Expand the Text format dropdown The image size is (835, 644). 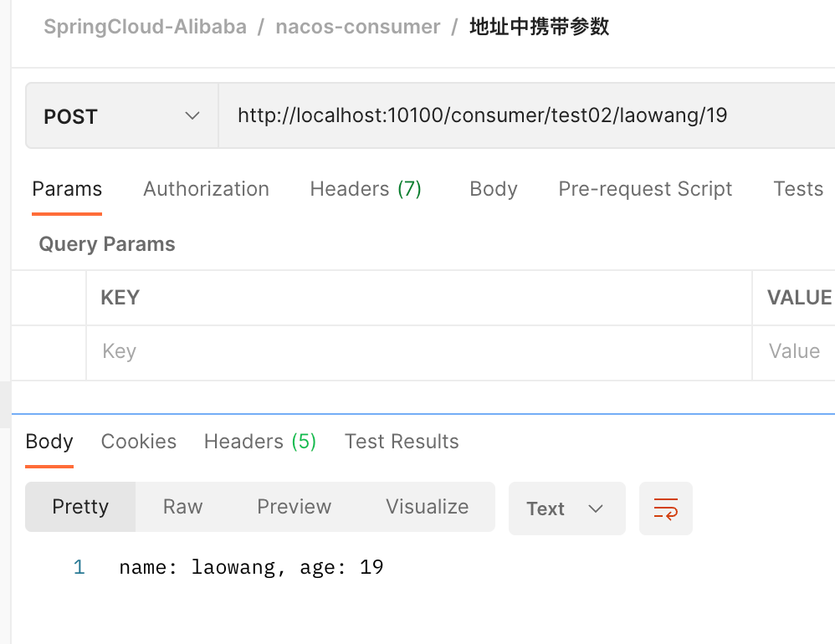[x=566, y=509]
